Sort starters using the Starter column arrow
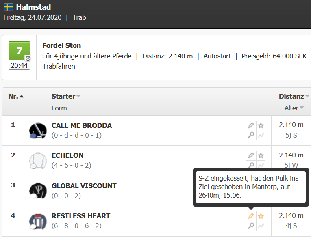The width and height of the screenshot is (311, 237). pos(78,96)
